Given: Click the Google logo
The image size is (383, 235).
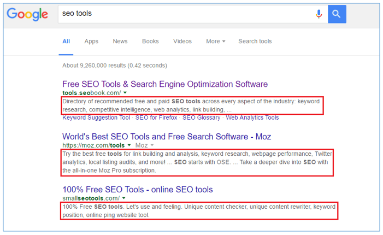Looking at the screenshot, I should point(27,14).
